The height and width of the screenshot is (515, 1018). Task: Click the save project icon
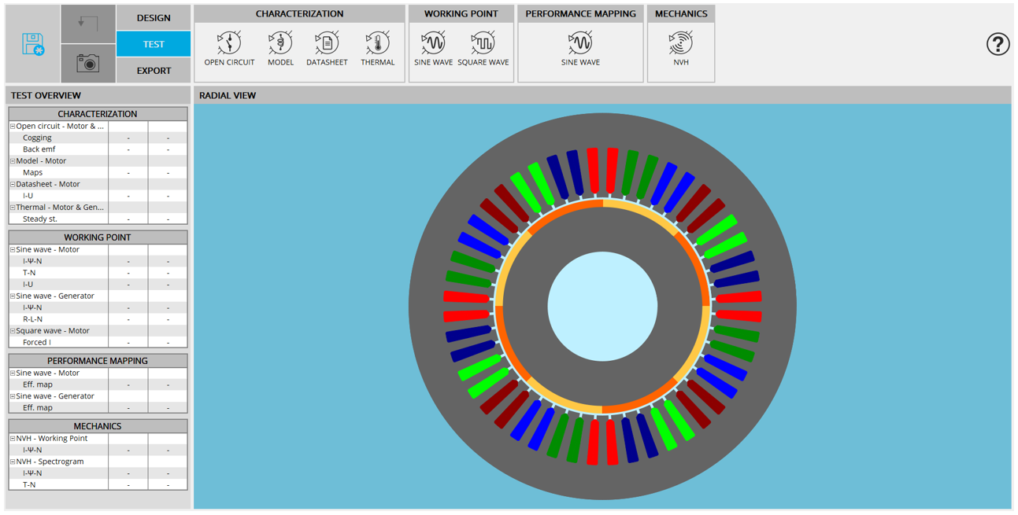click(x=33, y=45)
